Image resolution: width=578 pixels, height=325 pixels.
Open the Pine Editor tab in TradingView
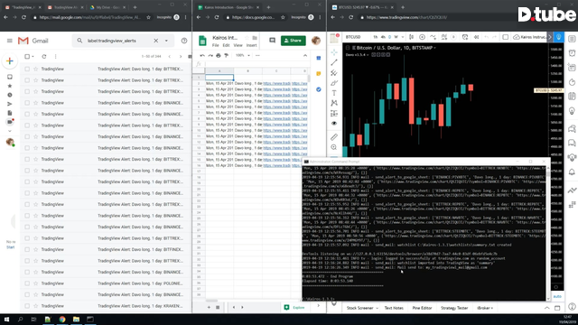(422, 308)
